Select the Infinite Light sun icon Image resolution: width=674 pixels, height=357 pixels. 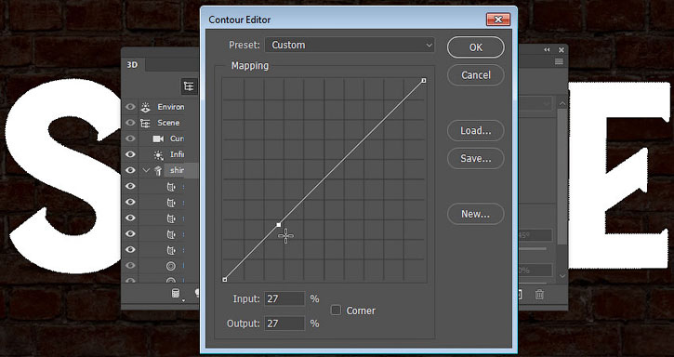pyautogui.click(x=158, y=154)
